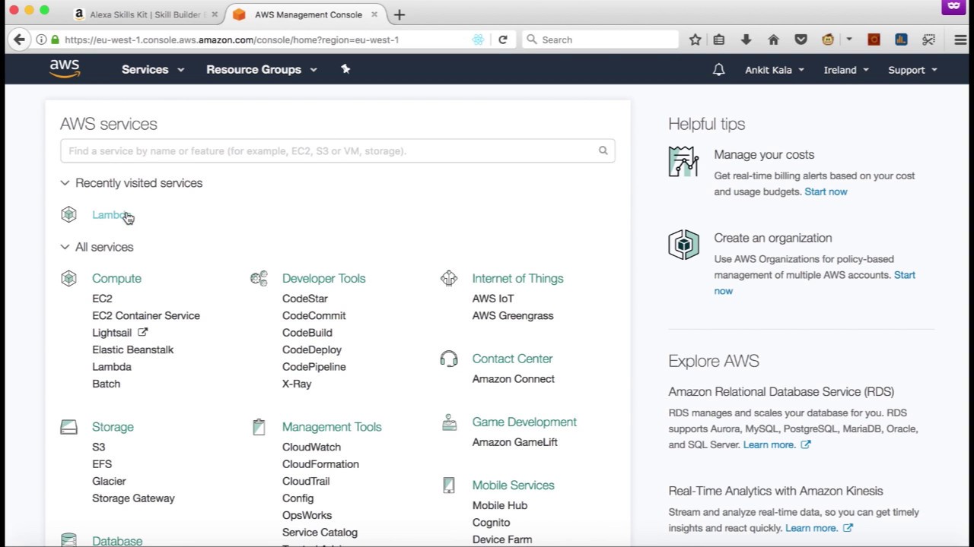This screenshot has height=547, width=974.
Task: Open Firefox downloads arrow icon
Action: point(746,40)
